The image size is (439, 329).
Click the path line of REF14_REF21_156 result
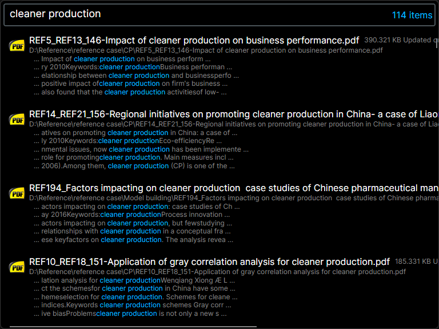click(233, 124)
